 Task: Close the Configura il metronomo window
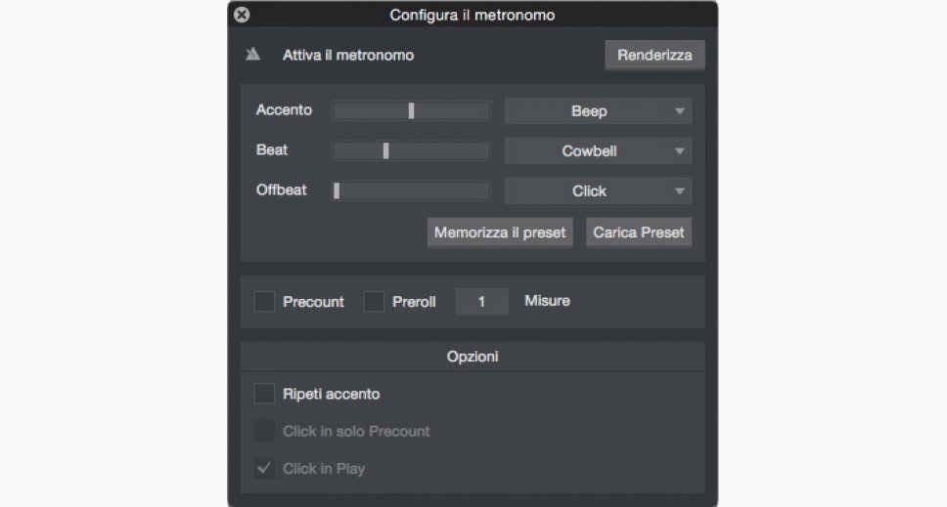click(243, 15)
